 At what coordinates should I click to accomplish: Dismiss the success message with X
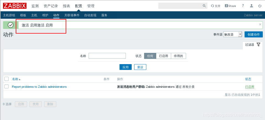[x=260, y=24]
